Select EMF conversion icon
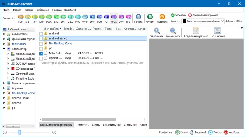The width and height of the screenshot is (245, 137). pos(92,19)
